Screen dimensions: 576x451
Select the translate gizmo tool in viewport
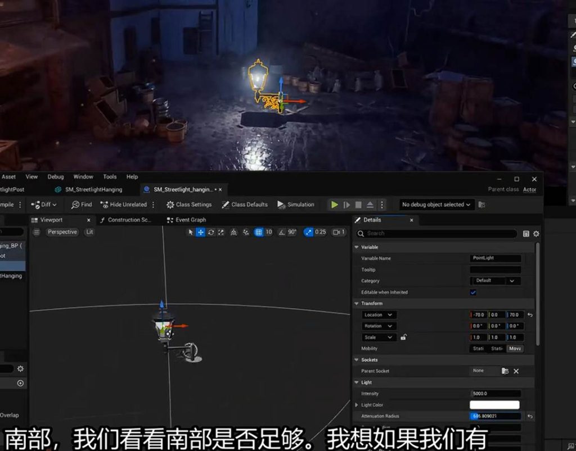[200, 233]
